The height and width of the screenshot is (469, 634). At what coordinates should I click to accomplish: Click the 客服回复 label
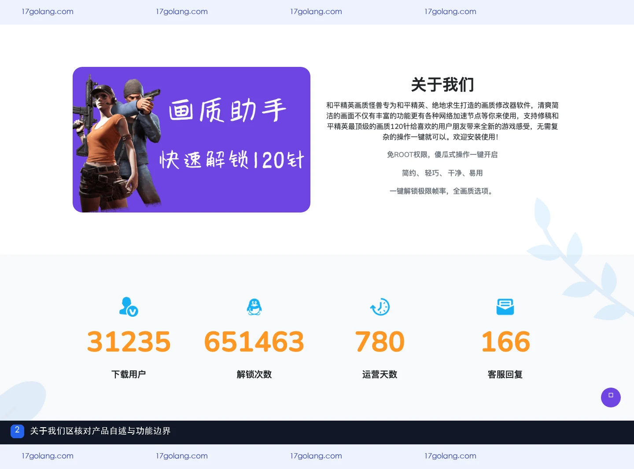tap(505, 374)
